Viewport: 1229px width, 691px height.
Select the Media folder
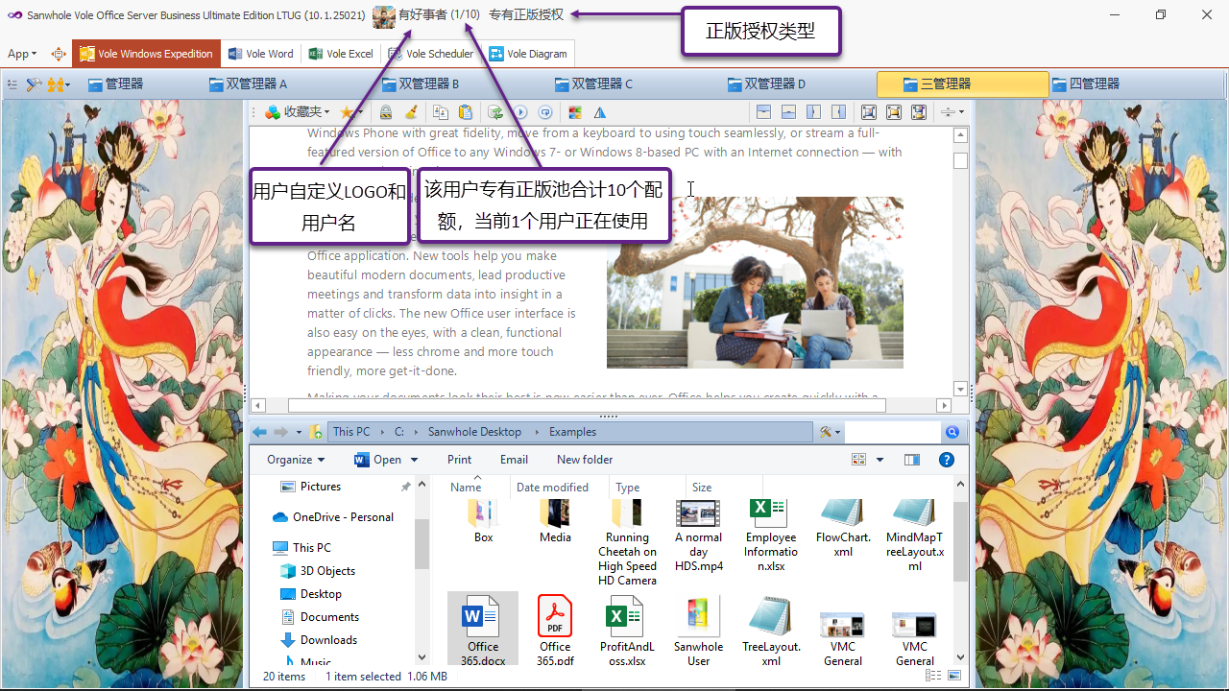point(555,521)
